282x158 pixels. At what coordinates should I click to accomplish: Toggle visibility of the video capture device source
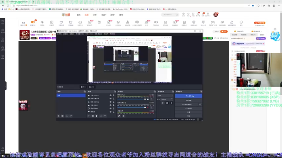(x=110, y=99)
